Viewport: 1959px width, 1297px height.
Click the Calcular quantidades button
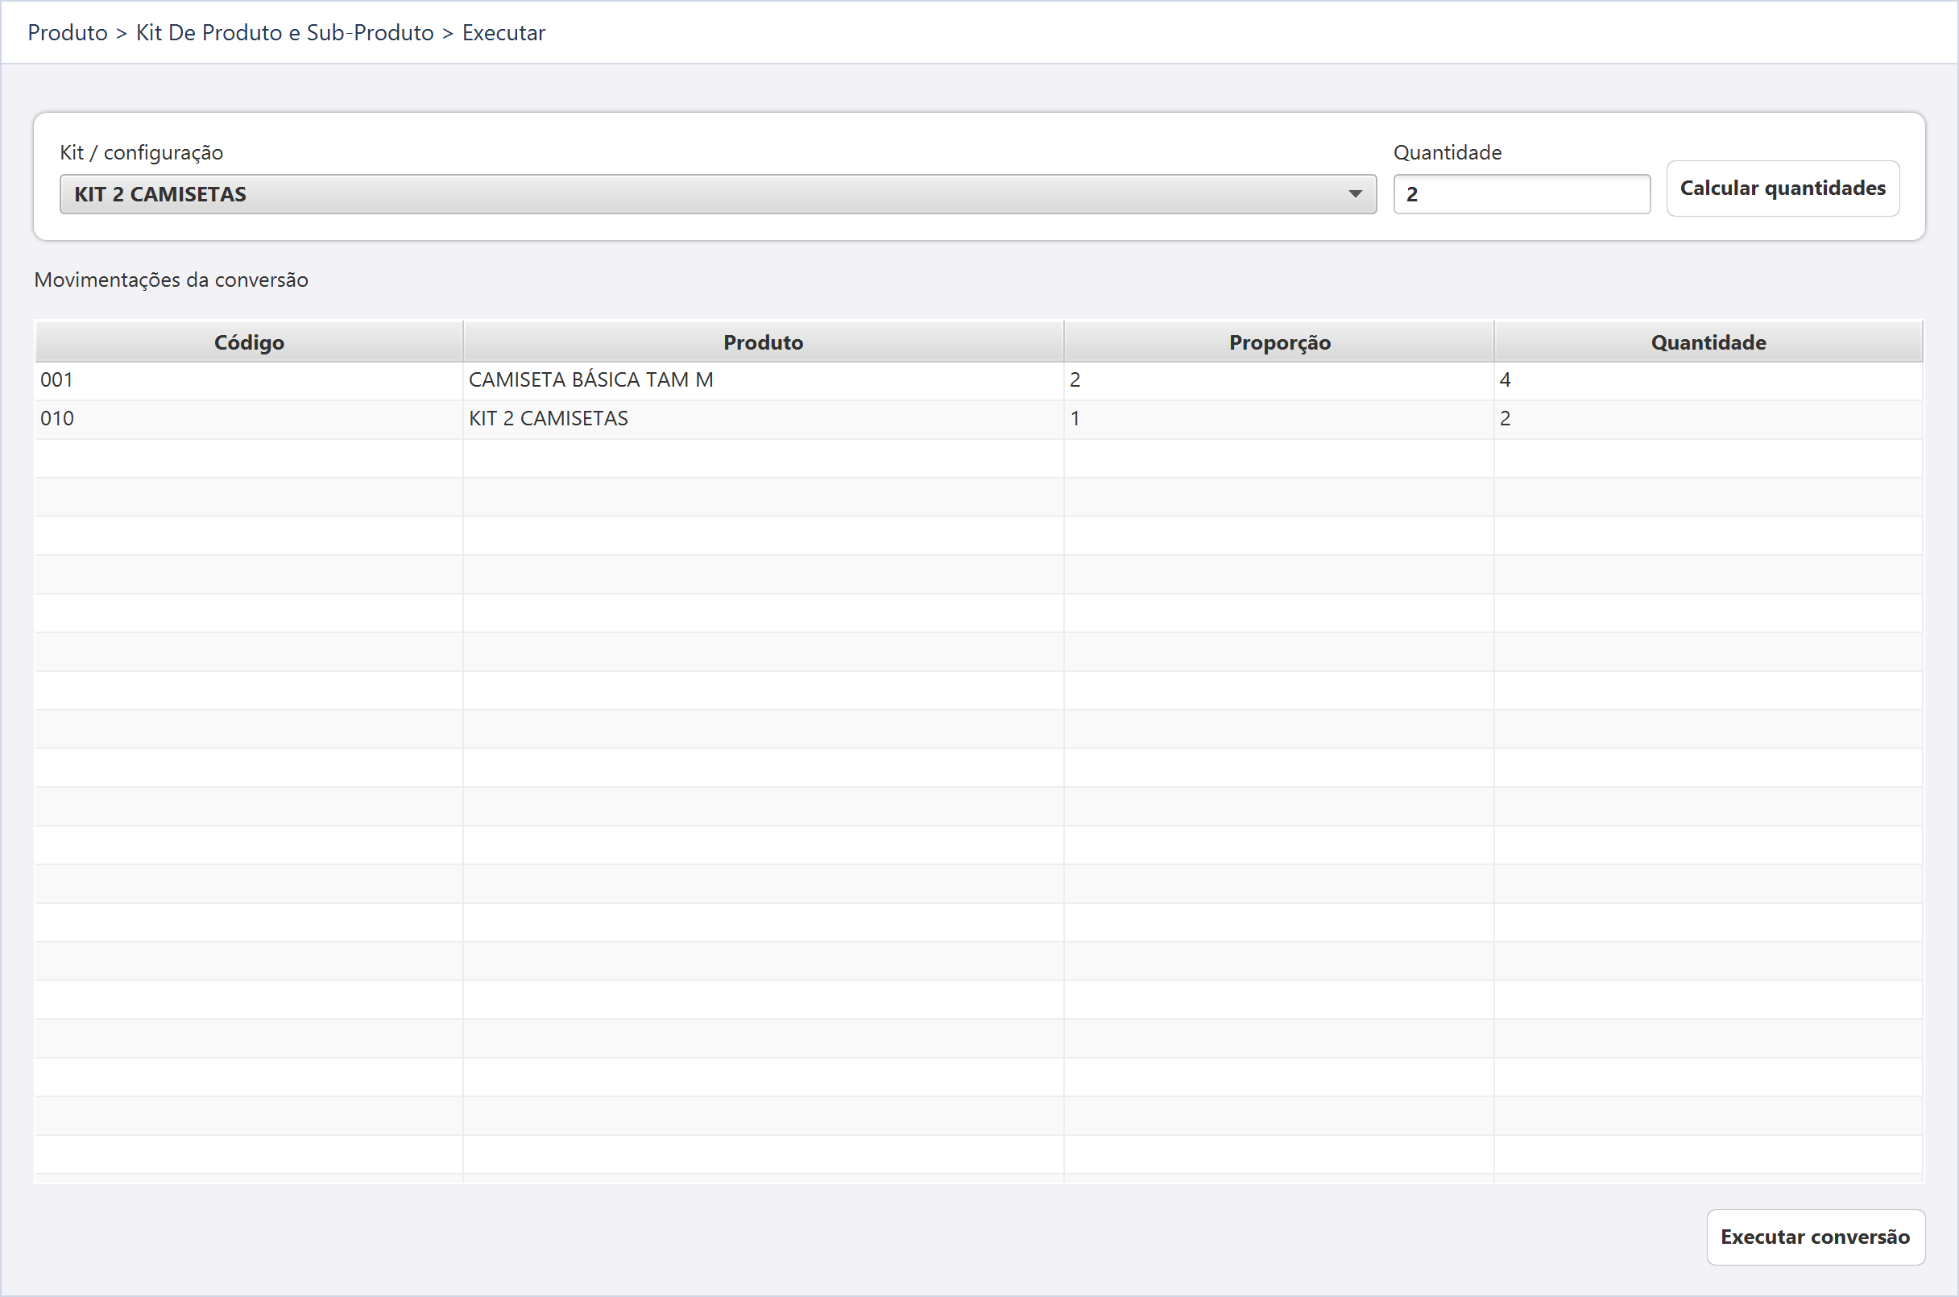point(1782,189)
